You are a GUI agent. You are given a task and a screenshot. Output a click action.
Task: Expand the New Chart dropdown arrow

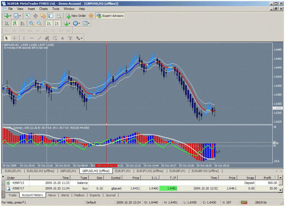pyautogui.click(x=10, y=16)
